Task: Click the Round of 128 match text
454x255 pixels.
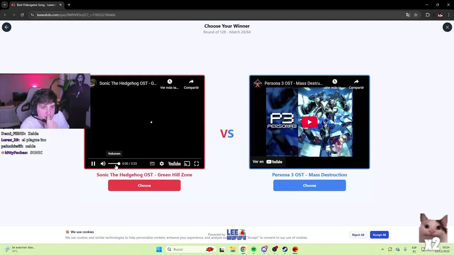Action: (x=227, y=32)
